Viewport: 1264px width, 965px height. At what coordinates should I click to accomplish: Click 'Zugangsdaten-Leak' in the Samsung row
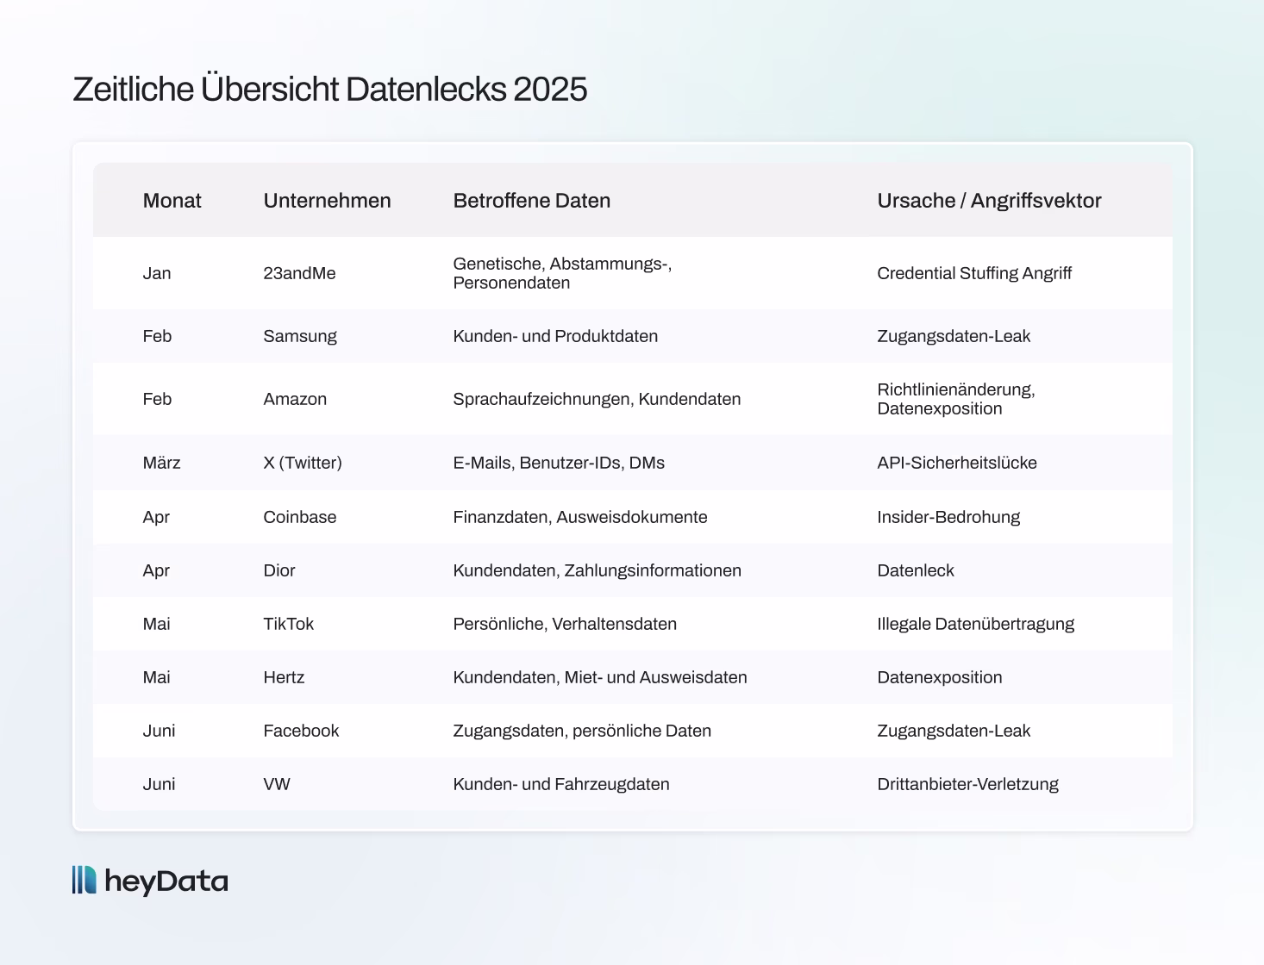point(954,336)
